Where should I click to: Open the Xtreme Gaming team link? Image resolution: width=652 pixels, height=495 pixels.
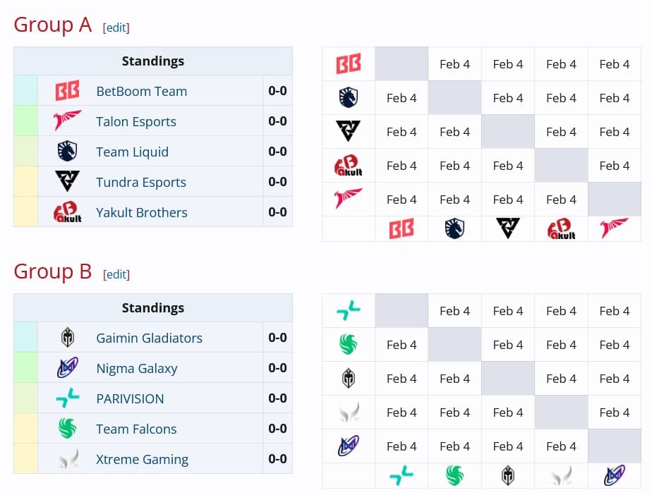click(142, 460)
